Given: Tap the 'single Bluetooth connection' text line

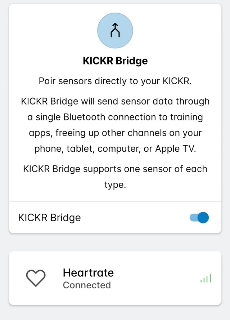Looking at the screenshot, I should pyautogui.click(x=115, y=117).
